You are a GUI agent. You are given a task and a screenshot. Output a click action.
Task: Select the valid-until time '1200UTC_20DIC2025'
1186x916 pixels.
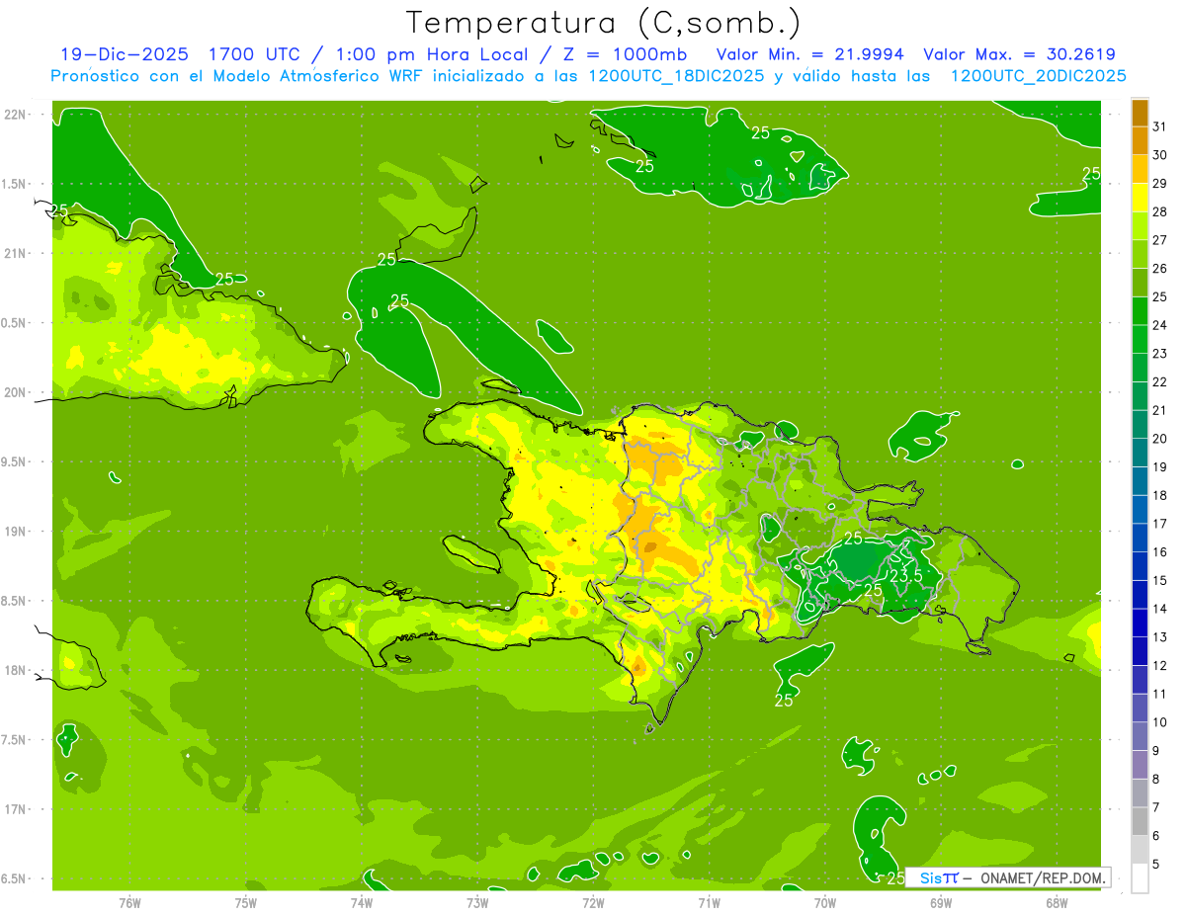coord(1038,76)
